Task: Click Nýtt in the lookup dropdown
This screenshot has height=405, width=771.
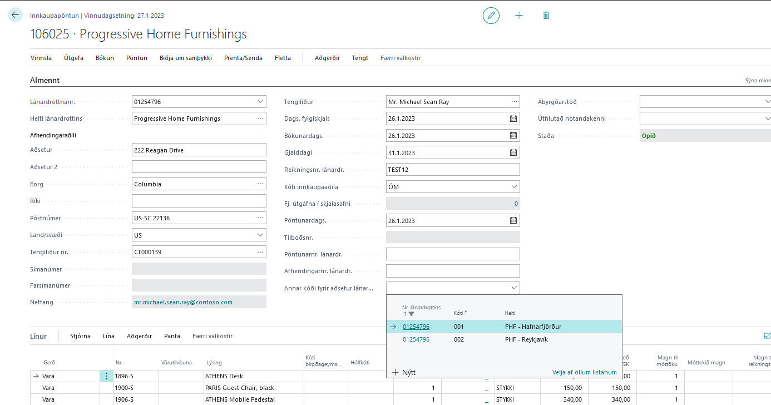Action: point(404,372)
